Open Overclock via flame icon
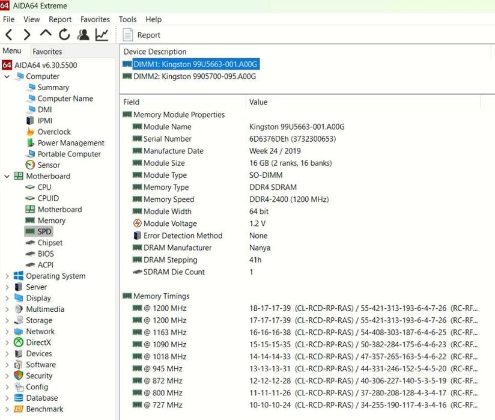Image resolution: width=495 pixels, height=420 pixels. [x=30, y=132]
